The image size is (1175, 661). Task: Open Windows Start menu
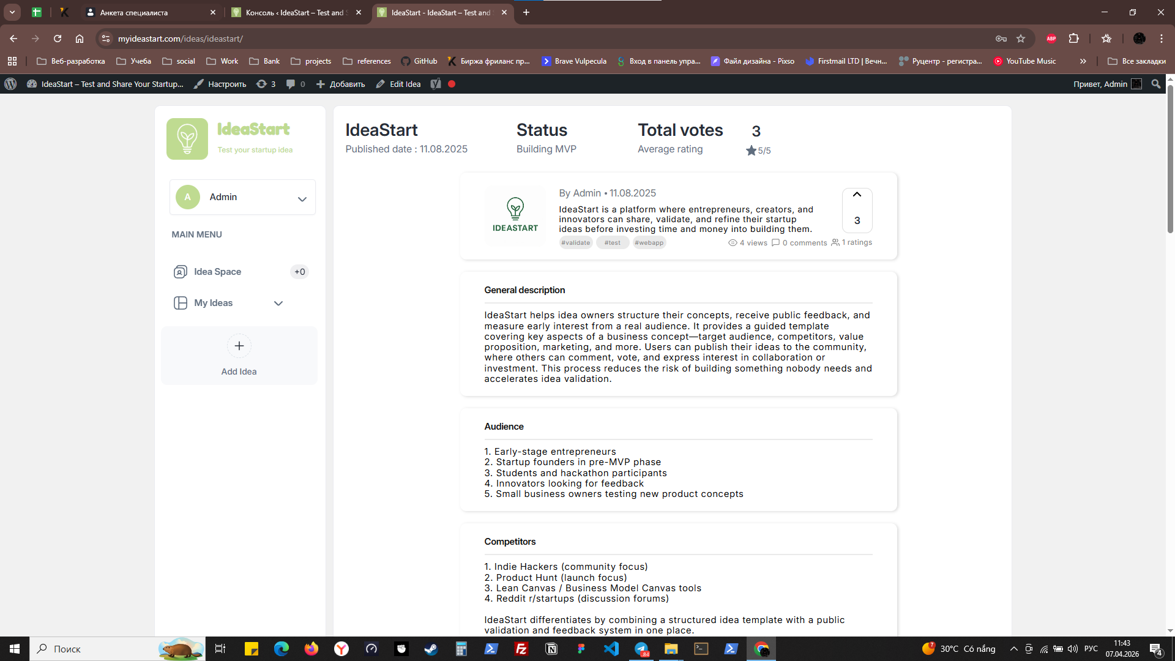[x=15, y=649]
